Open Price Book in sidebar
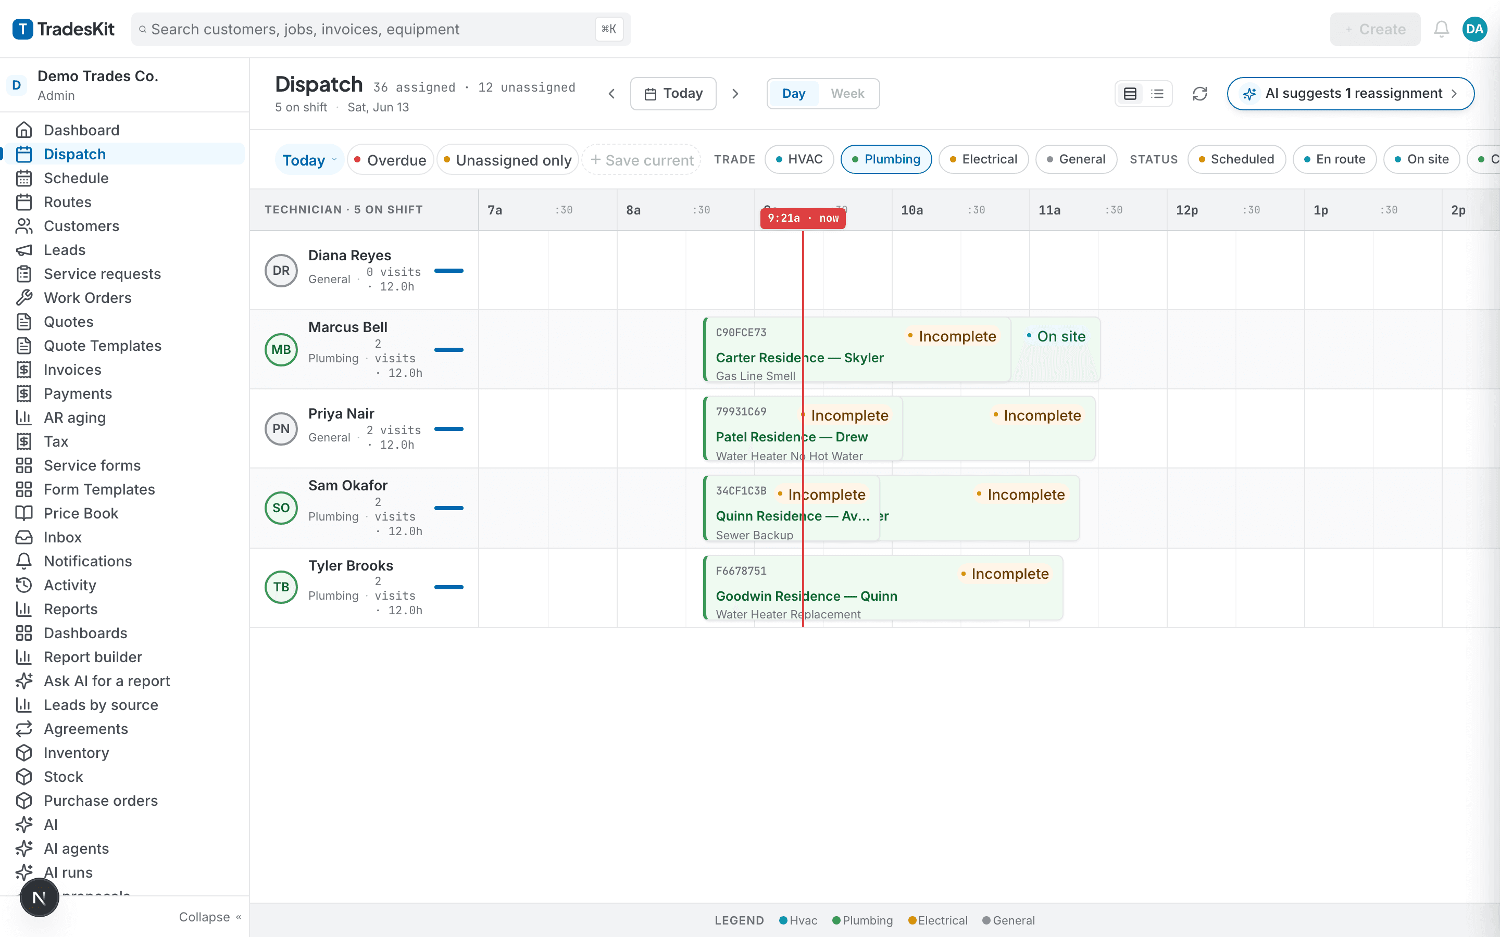1500x937 pixels. (124, 513)
